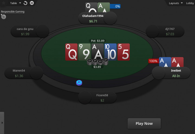195x134 pixels.
Task: Expand the Layouts dropdown
Action: [x=175, y=3]
